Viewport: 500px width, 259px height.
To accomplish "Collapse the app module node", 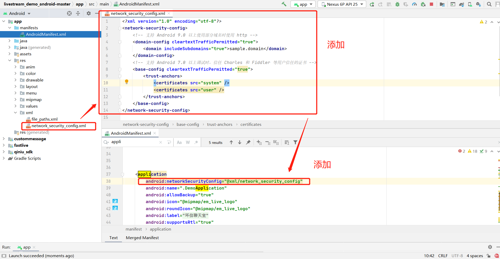I will pyautogui.click(x=4, y=21).
